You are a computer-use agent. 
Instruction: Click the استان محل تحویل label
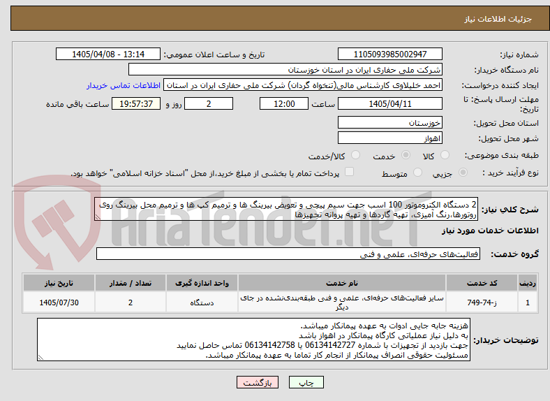506,123
